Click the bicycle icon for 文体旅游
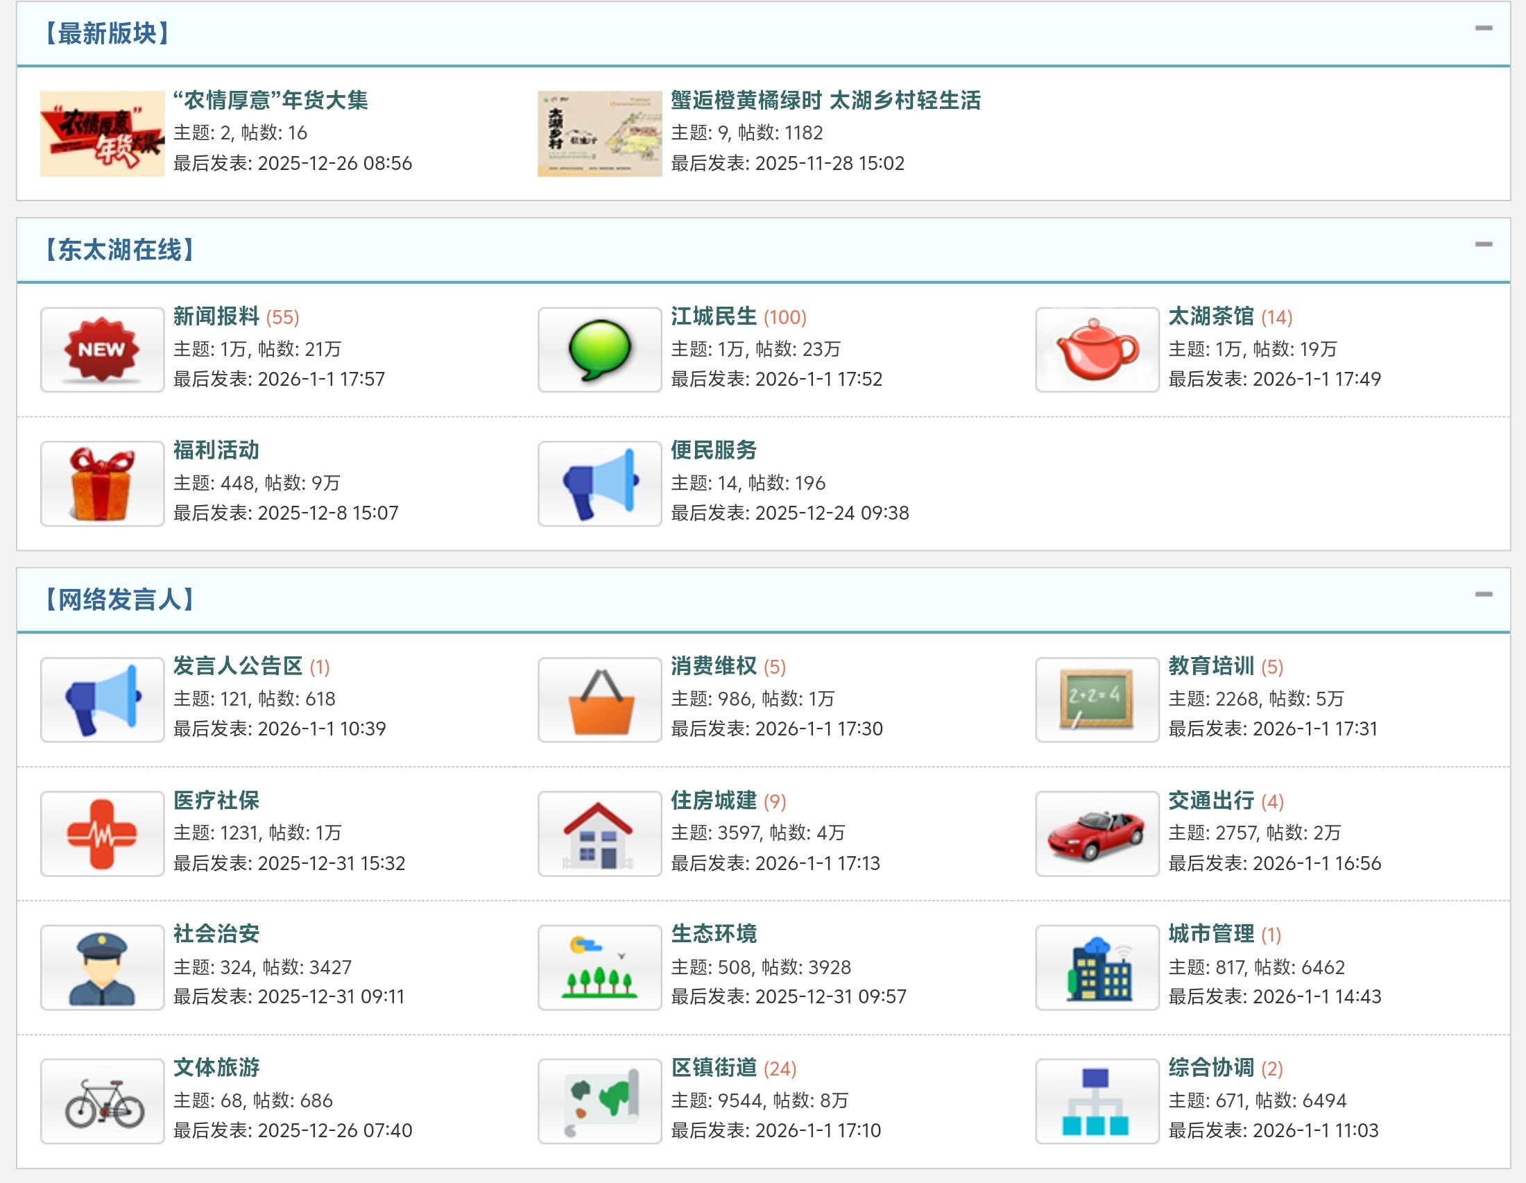This screenshot has height=1183, width=1526. click(x=102, y=1101)
